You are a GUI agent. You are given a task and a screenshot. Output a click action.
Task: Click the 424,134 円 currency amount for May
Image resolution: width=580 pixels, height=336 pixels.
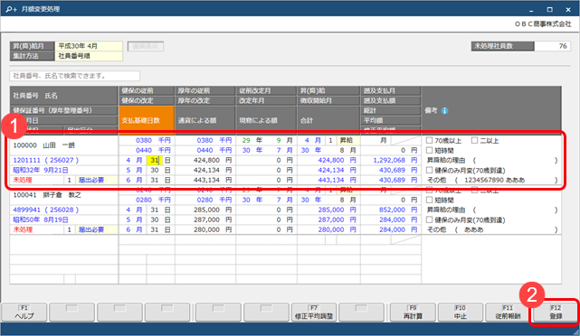(205, 170)
